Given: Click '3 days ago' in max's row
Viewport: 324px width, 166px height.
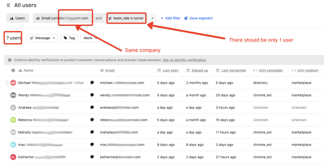Looking at the screenshot, I should point(225,145).
